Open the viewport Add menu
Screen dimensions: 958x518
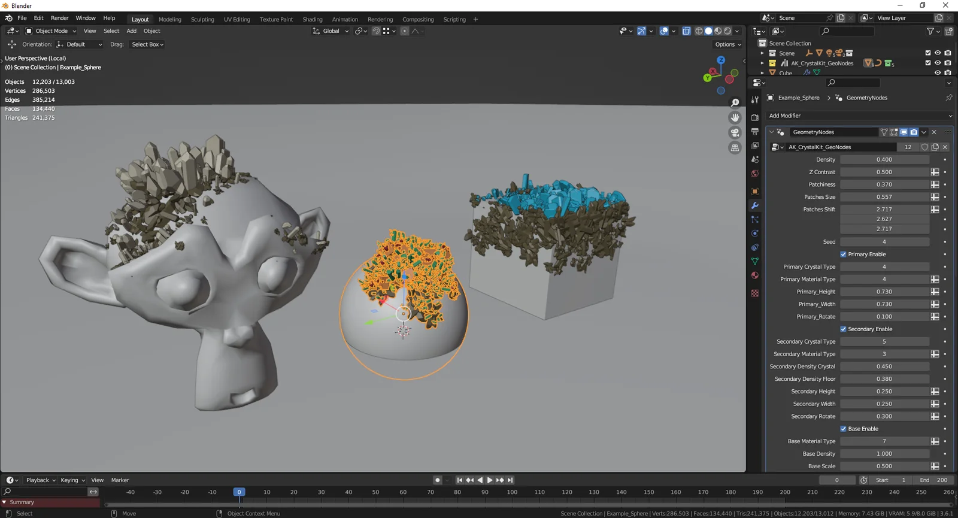131,31
